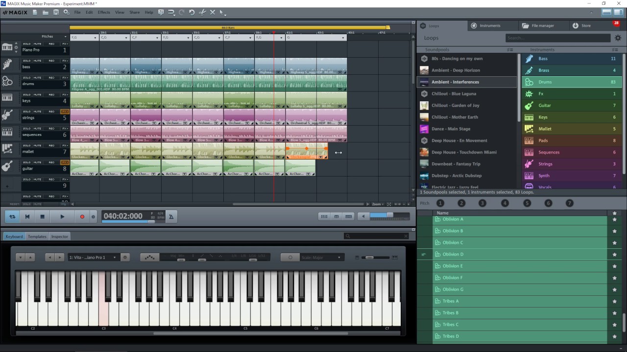Favorite the Oblivion A loop star

(614, 220)
